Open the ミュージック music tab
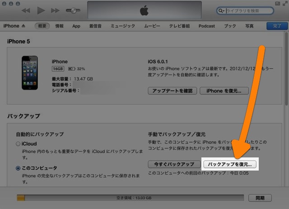 (123, 26)
